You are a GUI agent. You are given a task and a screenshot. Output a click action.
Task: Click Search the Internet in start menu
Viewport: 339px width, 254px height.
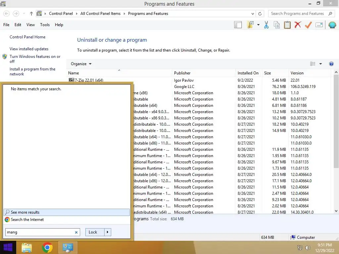pos(67,220)
